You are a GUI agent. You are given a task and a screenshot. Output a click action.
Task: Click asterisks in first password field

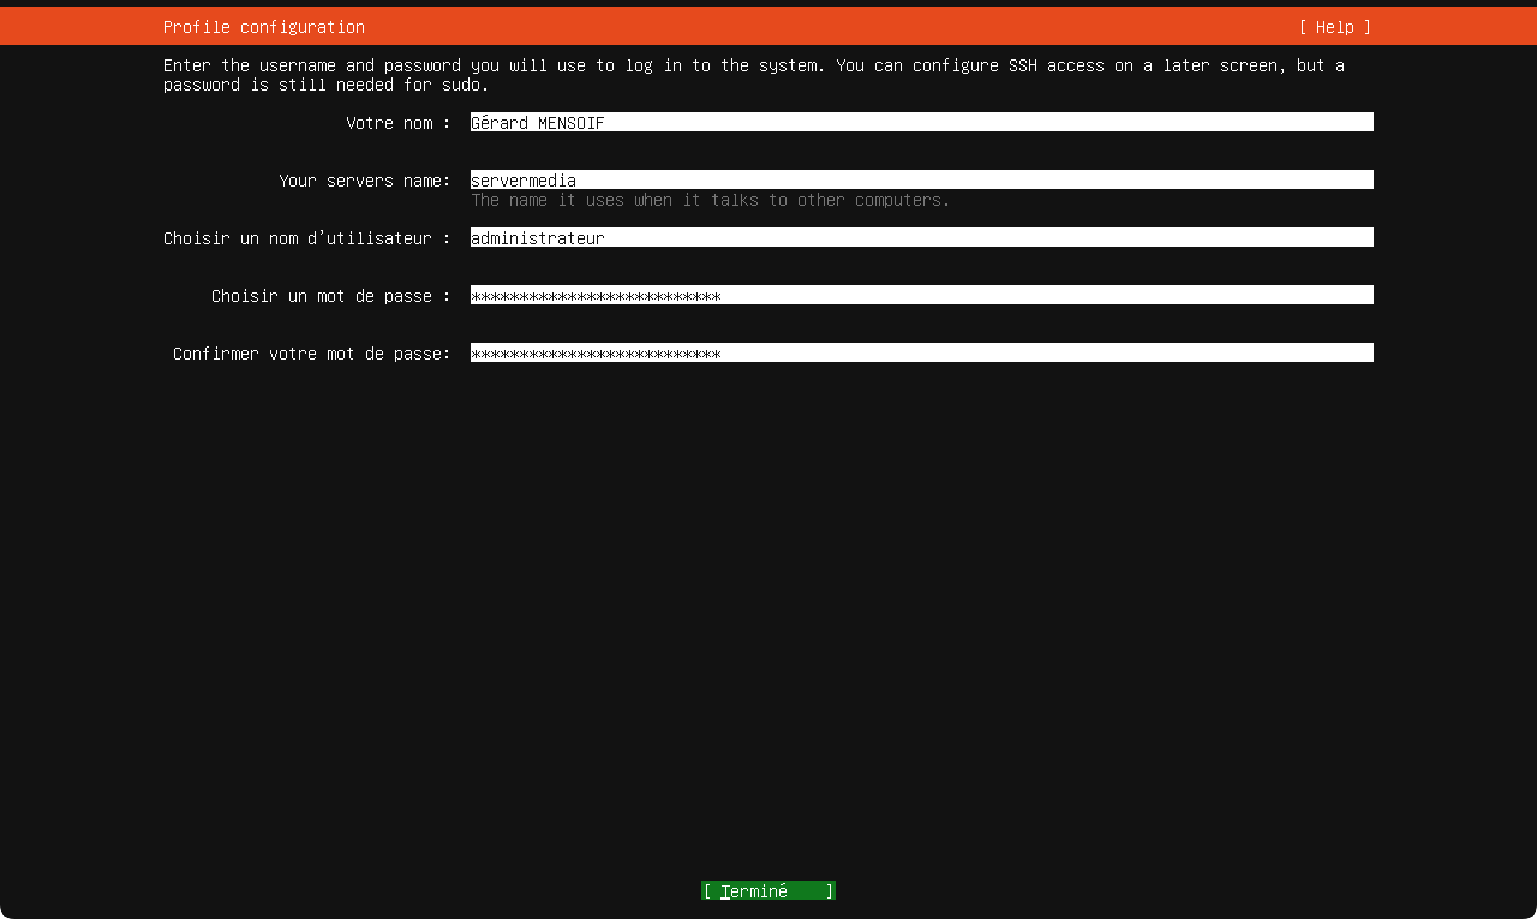click(x=595, y=296)
